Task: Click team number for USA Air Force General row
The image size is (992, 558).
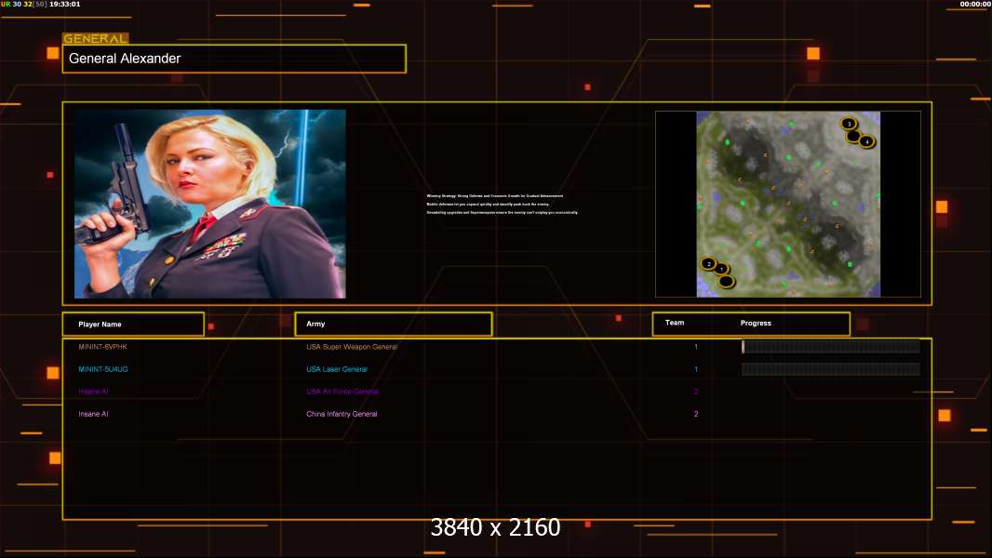Action: point(696,392)
